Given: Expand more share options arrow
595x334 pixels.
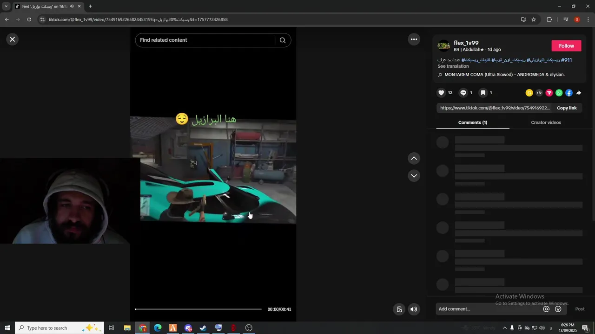Looking at the screenshot, I should pyautogui.click(x=579, y=93).
